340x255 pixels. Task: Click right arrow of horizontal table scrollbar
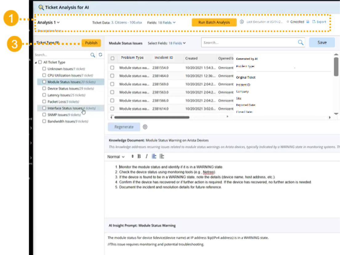pos(228,116)
